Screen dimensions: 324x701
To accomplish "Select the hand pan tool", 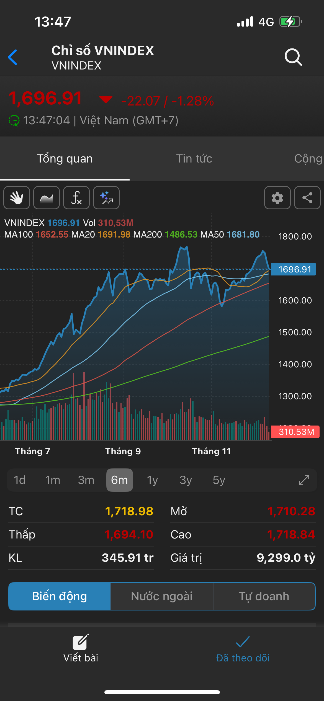I will (17, 198).
